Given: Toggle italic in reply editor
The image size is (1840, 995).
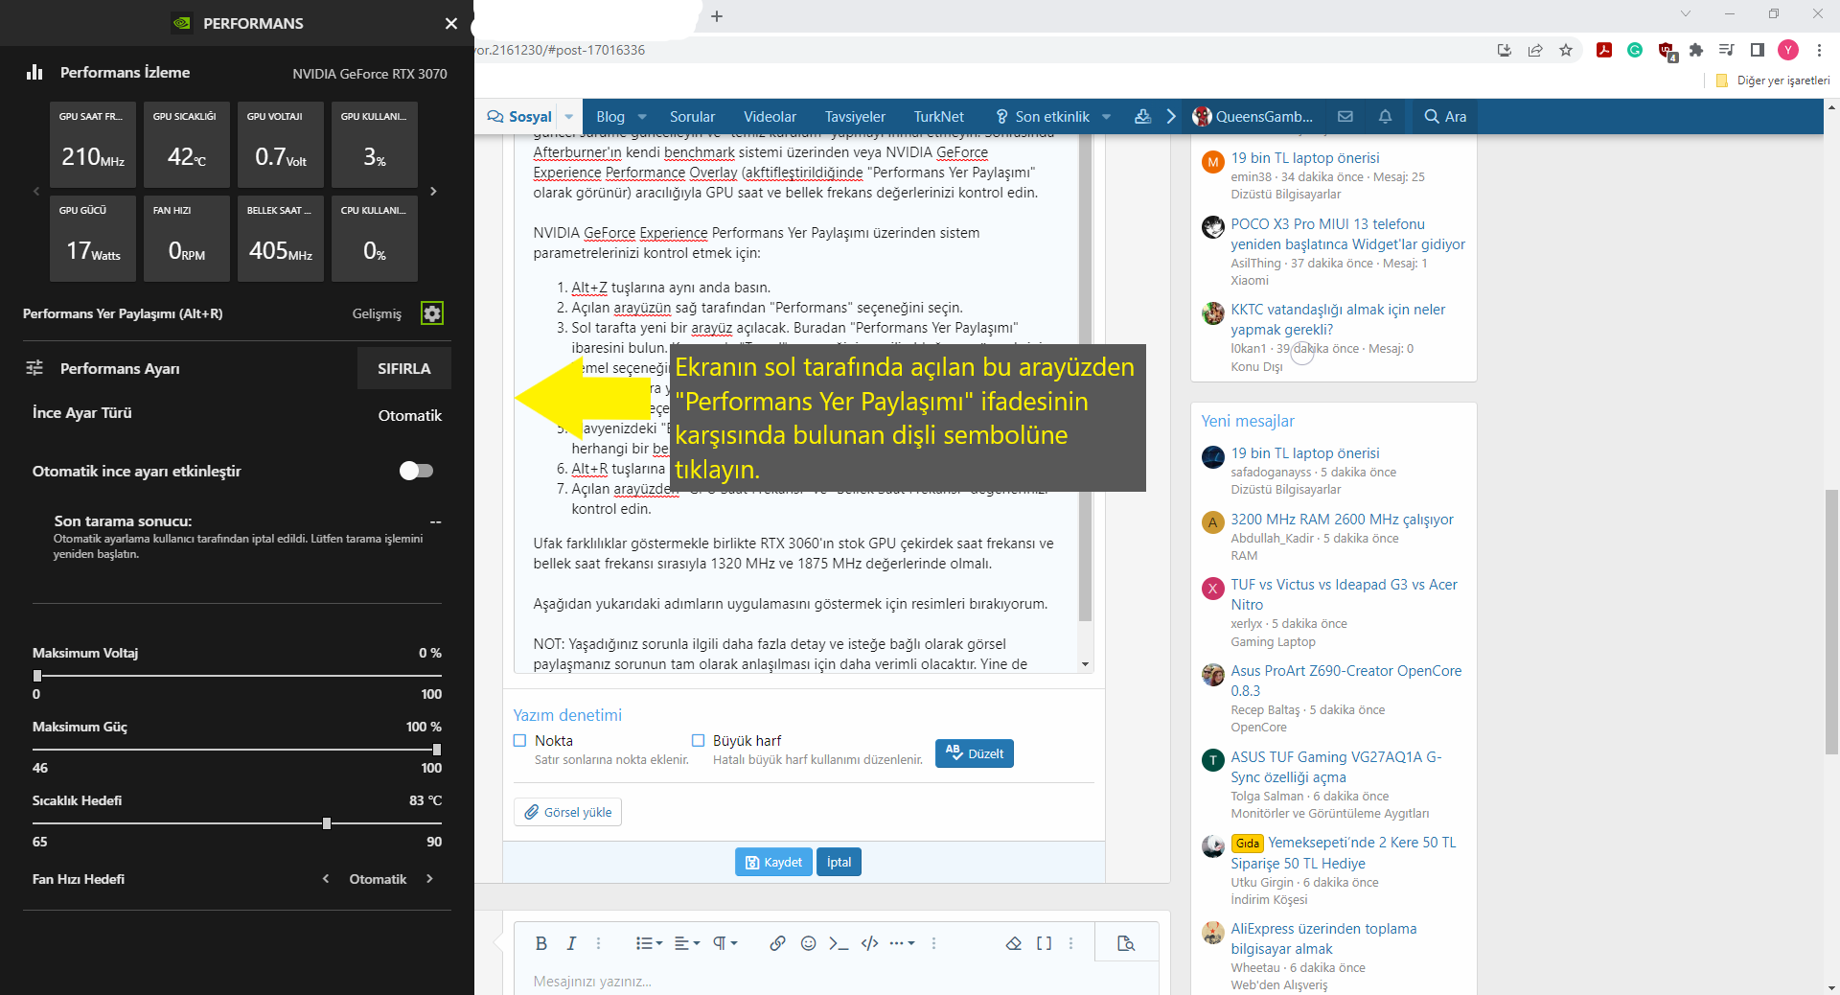Looking at the screenshot, I should [x=571, y=943].
